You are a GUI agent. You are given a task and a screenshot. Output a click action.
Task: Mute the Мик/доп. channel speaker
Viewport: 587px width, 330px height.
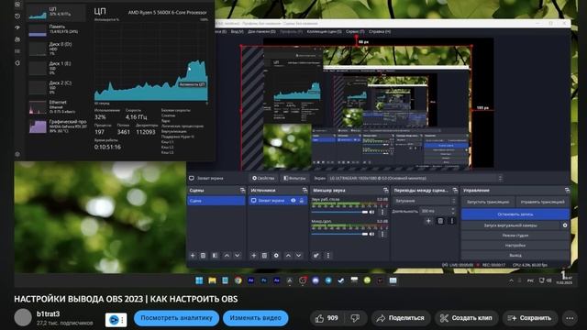tap(371, 235)
